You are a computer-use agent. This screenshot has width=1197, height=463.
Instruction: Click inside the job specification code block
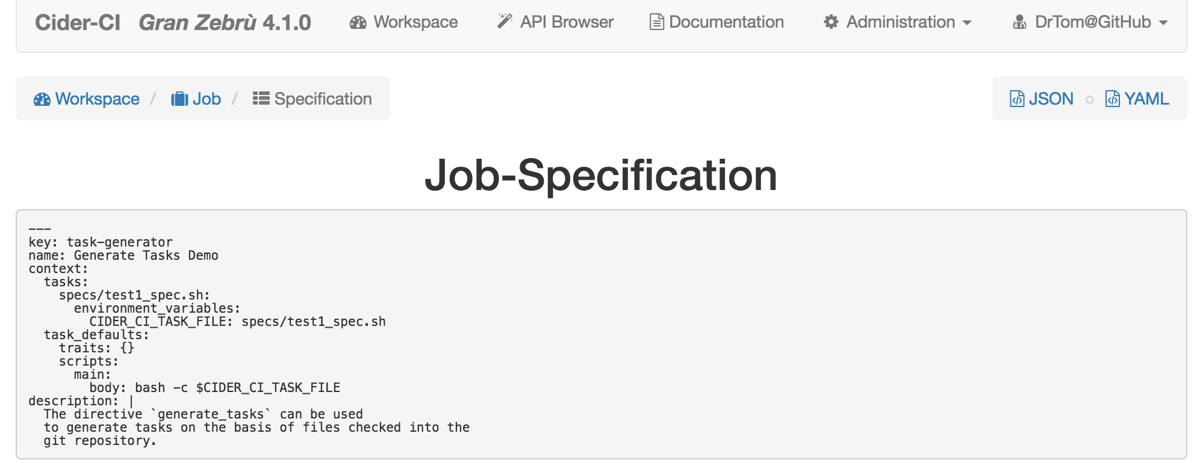coord(601,334)
